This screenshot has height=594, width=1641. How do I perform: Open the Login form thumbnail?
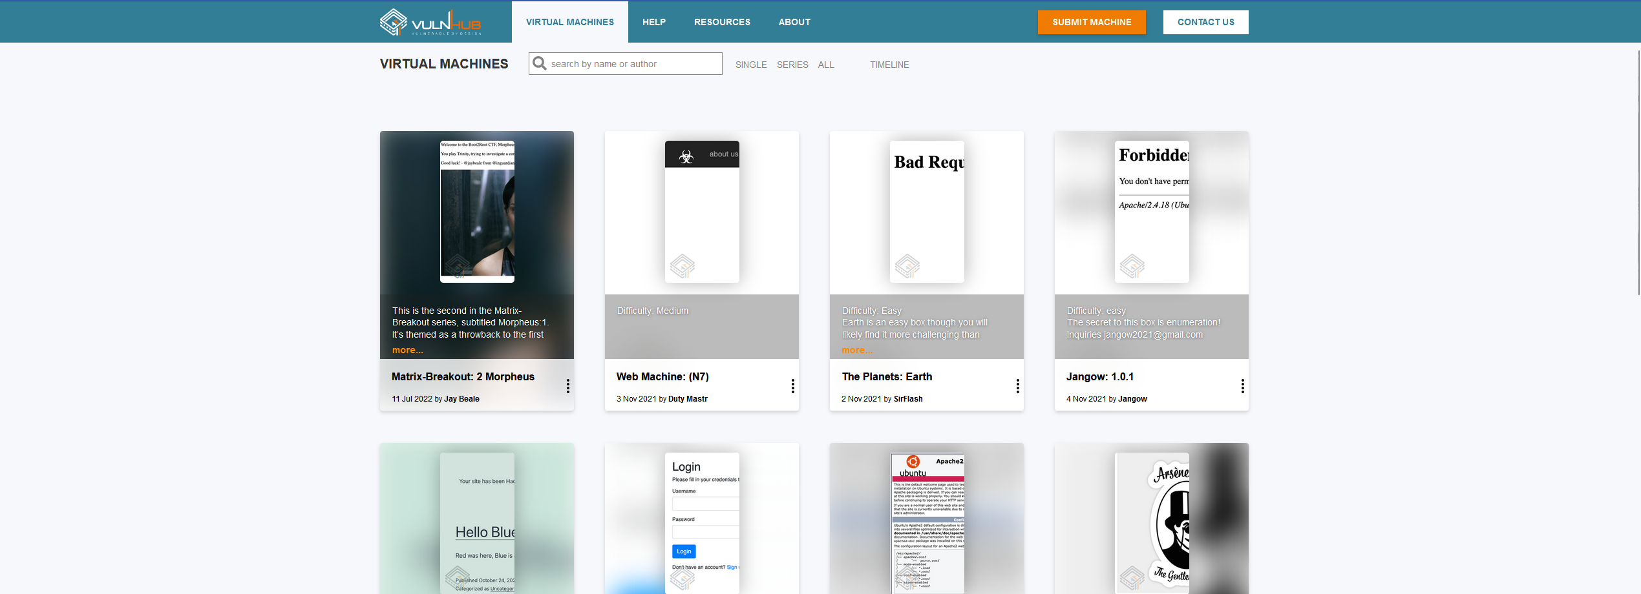[x=702, y=523]
